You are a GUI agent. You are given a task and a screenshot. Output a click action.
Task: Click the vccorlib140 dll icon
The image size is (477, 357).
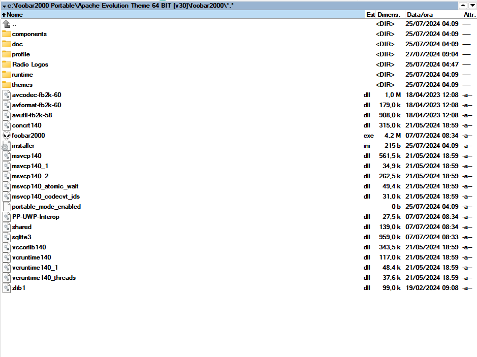coord(7,247)
